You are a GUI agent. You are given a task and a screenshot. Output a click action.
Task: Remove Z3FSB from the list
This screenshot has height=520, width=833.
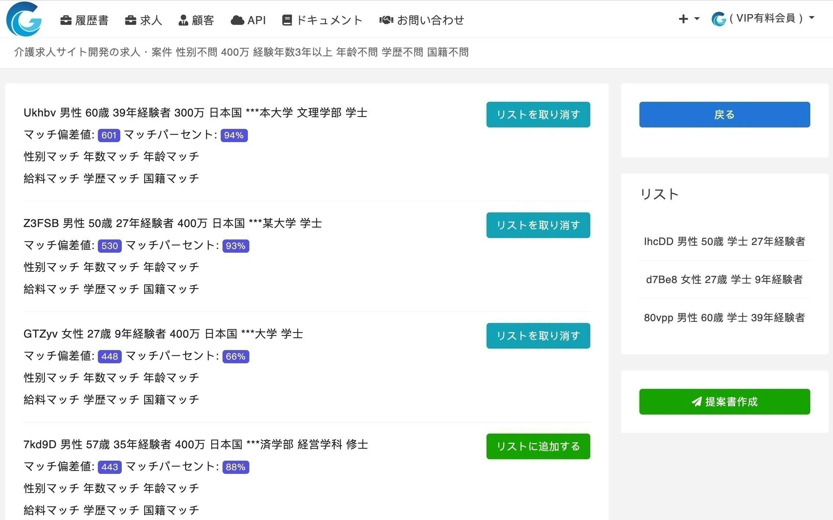[538, 225]
